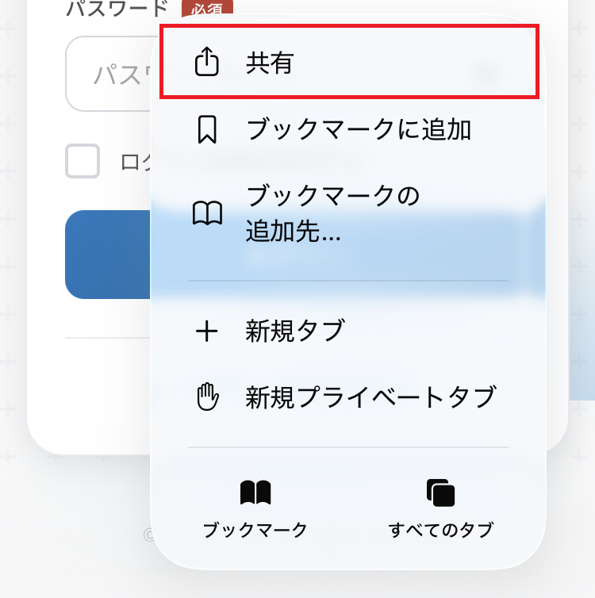Select the 共有 menu entry
The height and width of the screenshot is (598, 595).
coord(349,62)
